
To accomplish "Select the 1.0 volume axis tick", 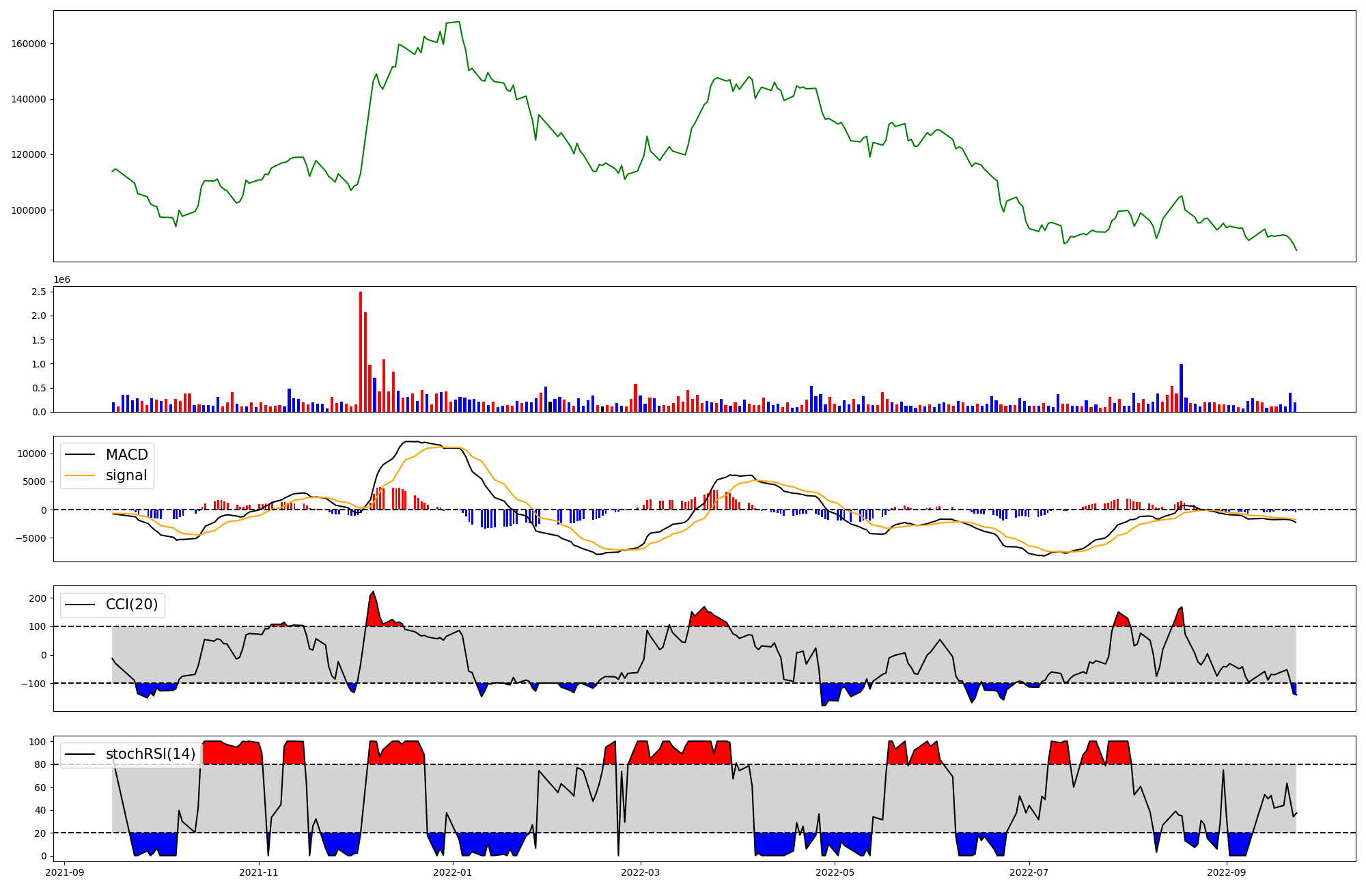I will coord(39,364).
